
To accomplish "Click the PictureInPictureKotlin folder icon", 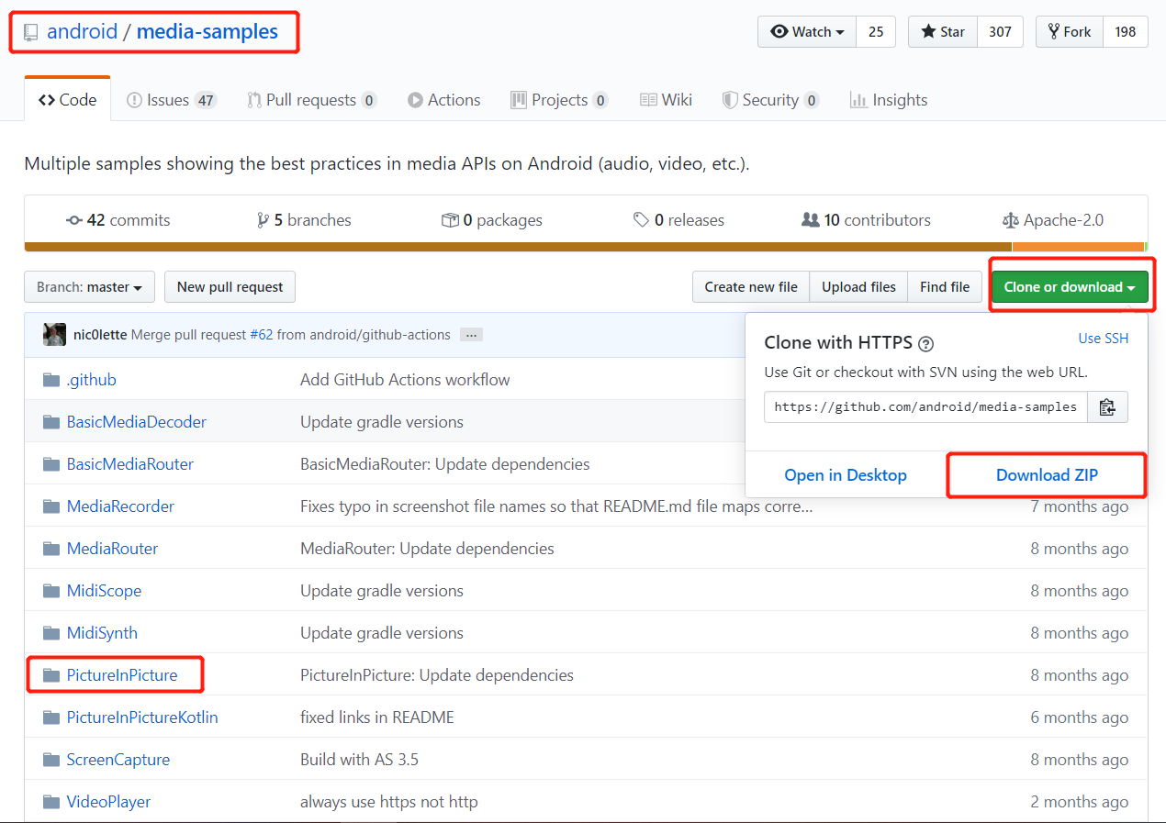I will point(51,717).
